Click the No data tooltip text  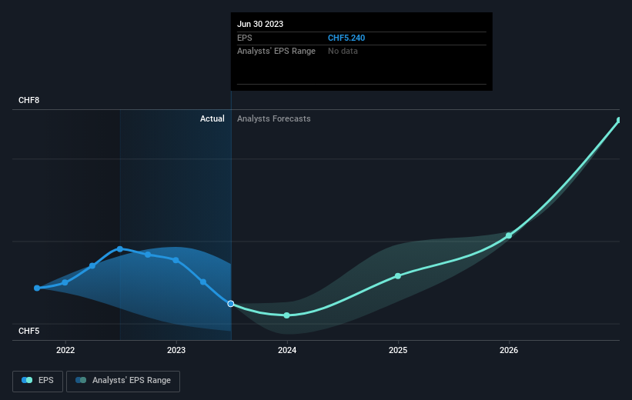click(x=343, y=52)
